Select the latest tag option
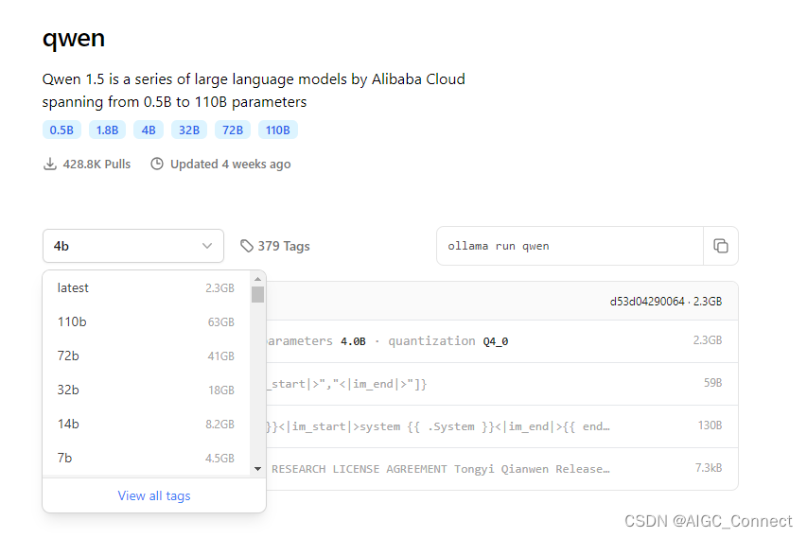This screenshot has width=807, height=538. [146, 288]
